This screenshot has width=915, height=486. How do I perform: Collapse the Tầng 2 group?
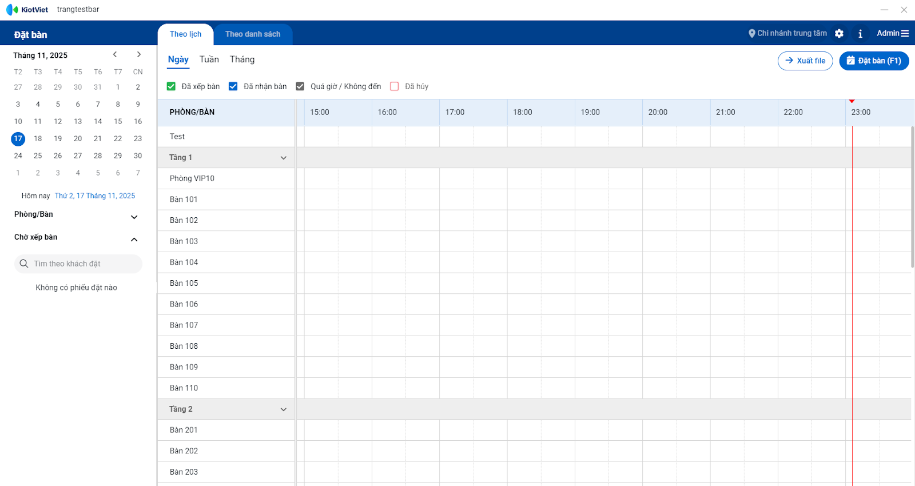(283, 409)
